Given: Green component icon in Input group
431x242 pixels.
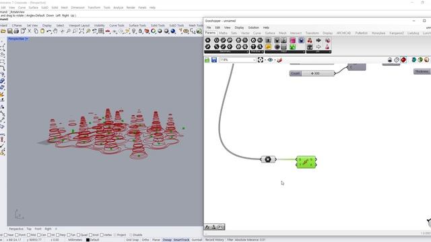Looking at the screenshot, I should click(292, 47).
